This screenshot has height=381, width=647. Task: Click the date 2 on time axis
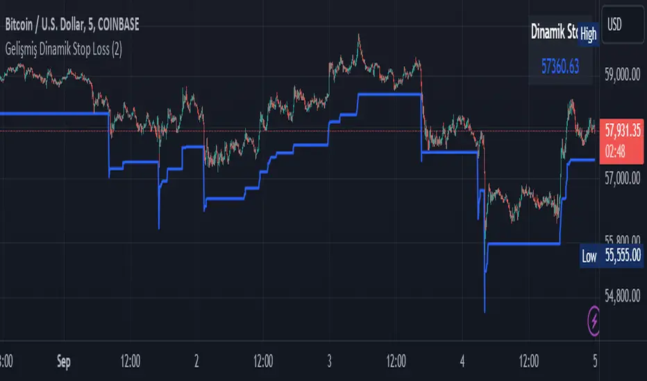[x=198, y=360]
